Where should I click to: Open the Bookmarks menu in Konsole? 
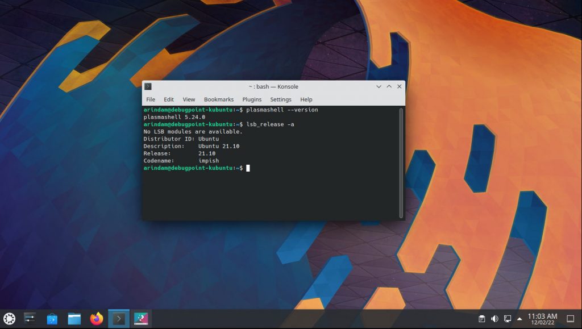219,99
